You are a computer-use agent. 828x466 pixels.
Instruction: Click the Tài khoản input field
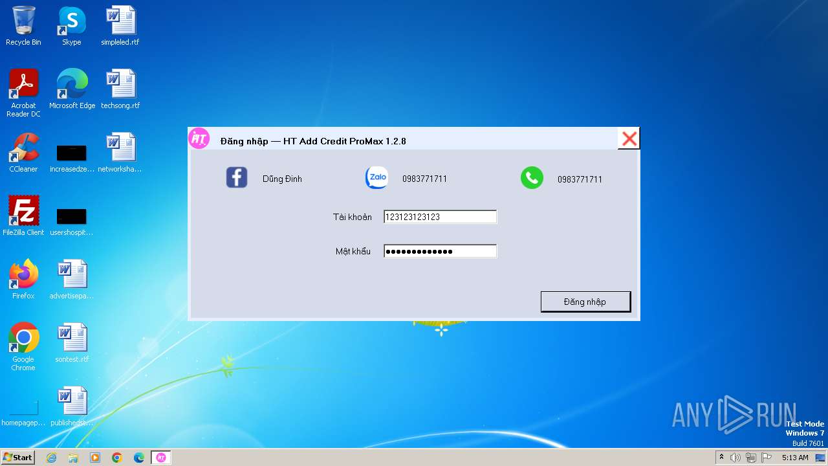coord(440,217)
